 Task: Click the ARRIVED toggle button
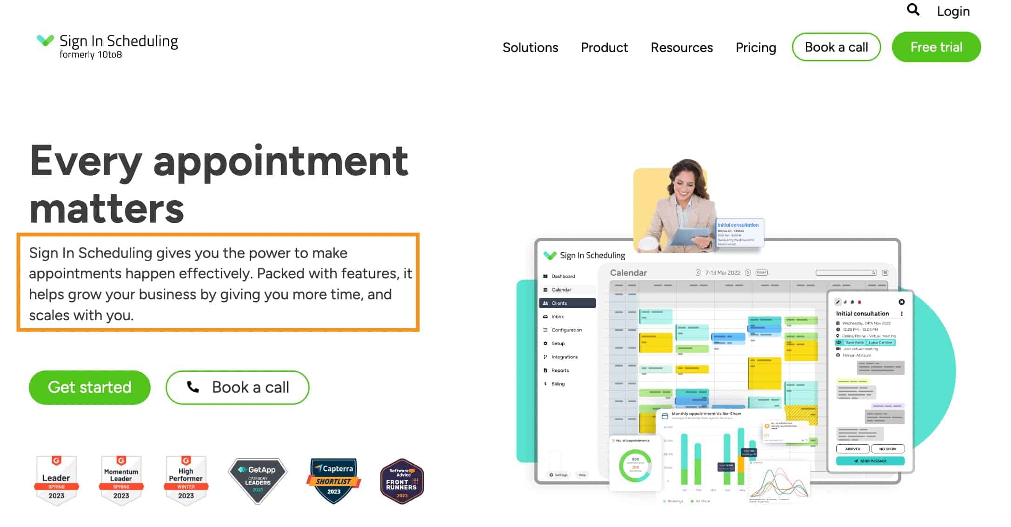(x=853, y=449)
